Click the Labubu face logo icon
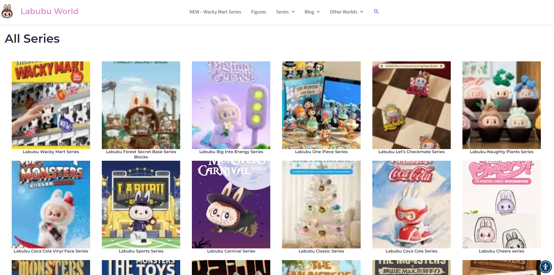554x275 pixels. pyautogui.click(x=7, y=11)
